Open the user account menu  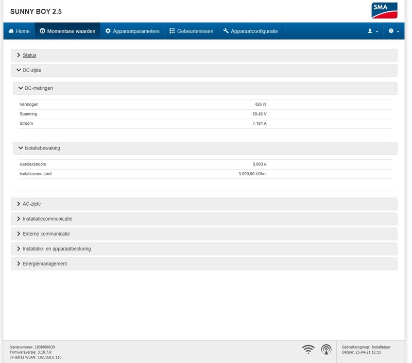[x=372, y=31]
